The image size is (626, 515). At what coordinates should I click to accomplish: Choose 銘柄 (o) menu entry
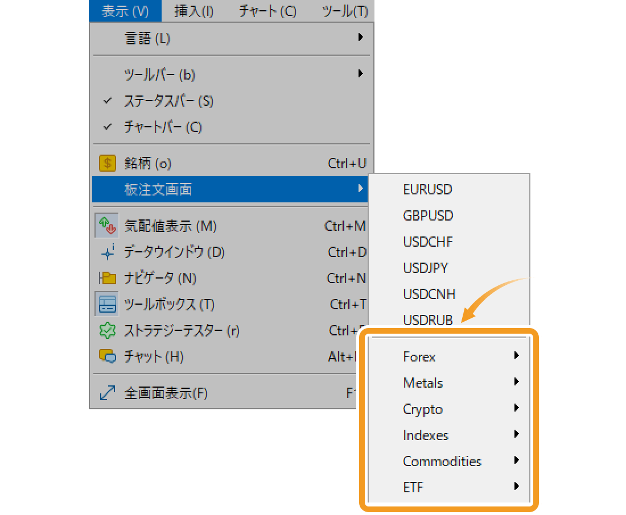click(231, 163)
